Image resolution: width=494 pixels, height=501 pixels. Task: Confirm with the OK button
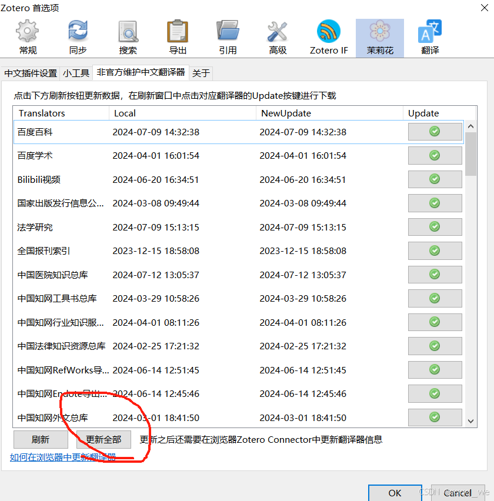point(395,493)
